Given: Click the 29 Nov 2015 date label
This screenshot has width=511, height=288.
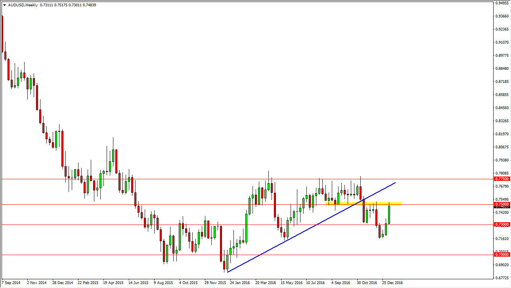Looking at the screenshot, I should click(214, 283).
